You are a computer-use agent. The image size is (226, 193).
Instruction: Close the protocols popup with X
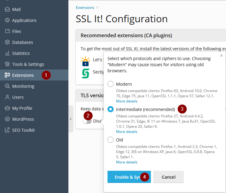(x=221, y=55)
